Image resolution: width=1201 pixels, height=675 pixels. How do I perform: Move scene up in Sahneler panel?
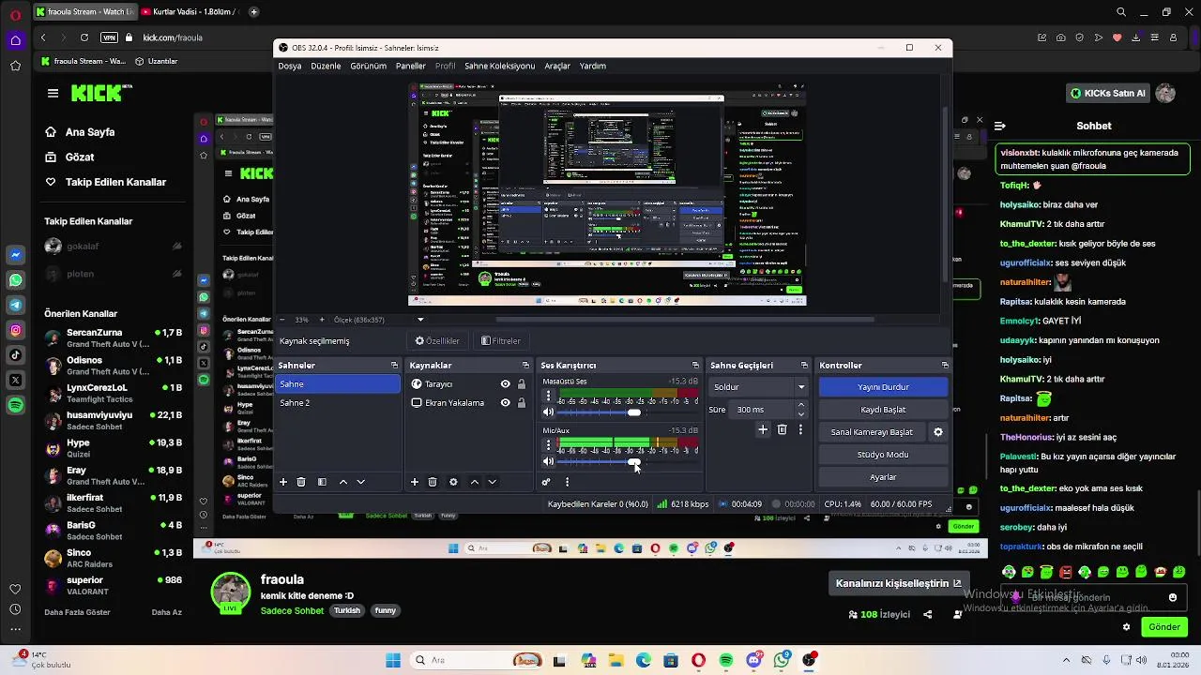(x=343, y=482)
